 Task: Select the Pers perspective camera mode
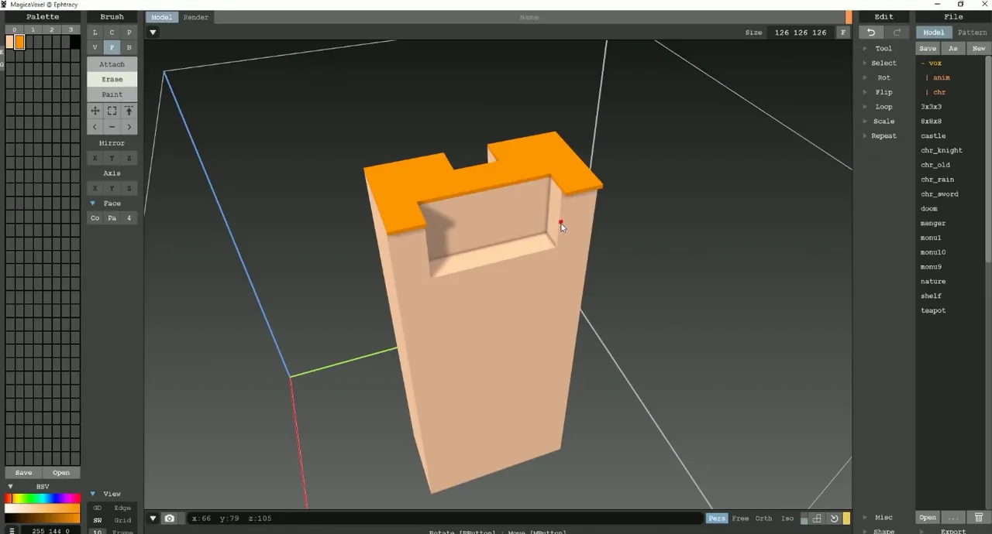(x=717, y=519)
